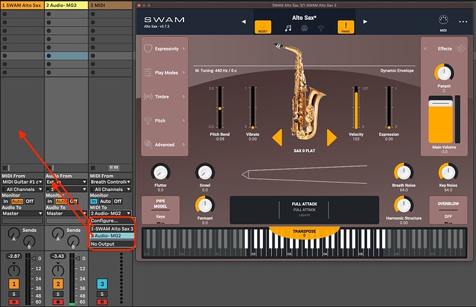Screen dimensions: 476x307
Task: Solo track 2 with S button
Action: 58,294
